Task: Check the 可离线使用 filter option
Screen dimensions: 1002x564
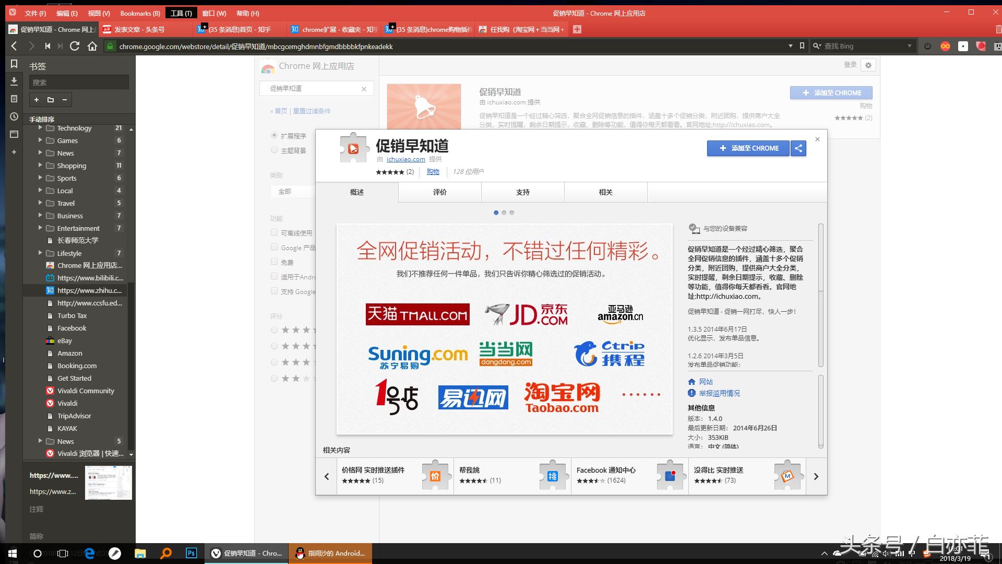Action: [x=274, y=232]
